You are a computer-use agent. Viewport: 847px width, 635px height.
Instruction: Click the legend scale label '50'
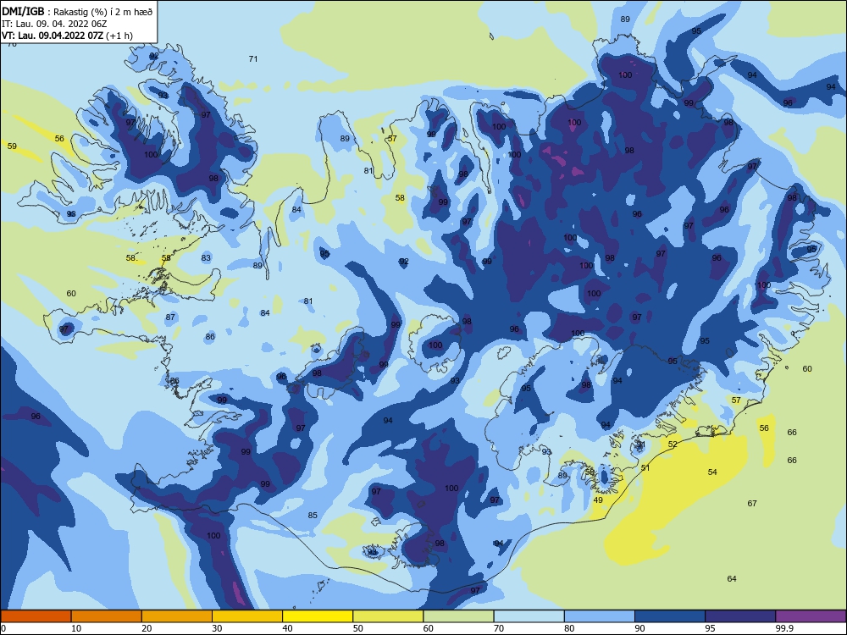click(x=358, y=628)
